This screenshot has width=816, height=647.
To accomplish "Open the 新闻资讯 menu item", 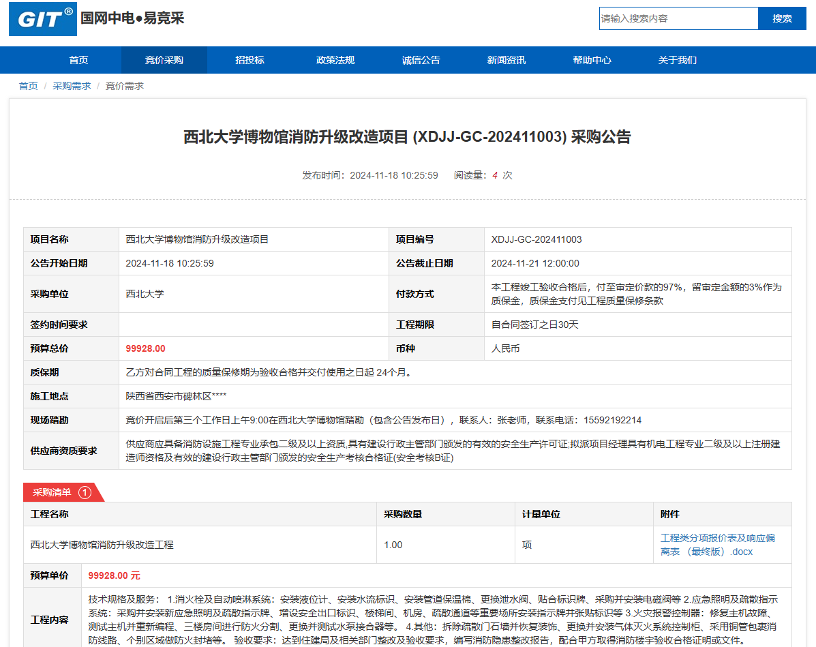I will pyautogui.click(x=506, y=60).
